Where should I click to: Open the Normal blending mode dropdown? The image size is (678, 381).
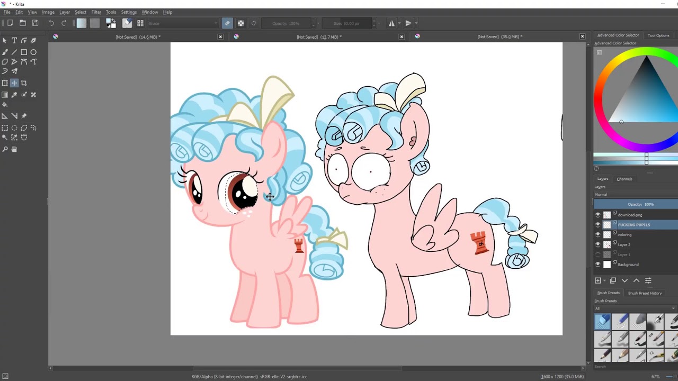tap(635, 195)
